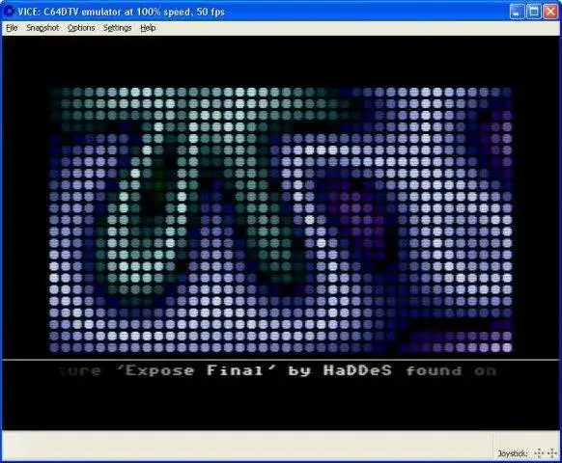
Task: Open the Snapshot menu
Action: (x=42, y=28)
